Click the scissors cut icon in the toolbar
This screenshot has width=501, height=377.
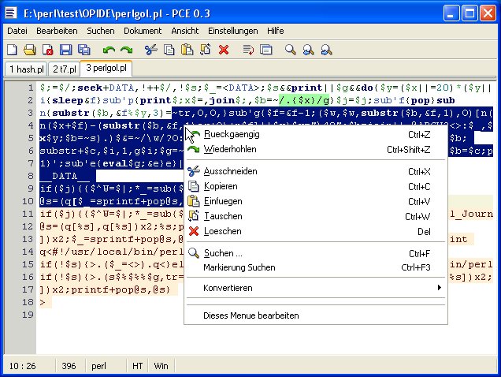pyautogui.click(x=150, y=50)
